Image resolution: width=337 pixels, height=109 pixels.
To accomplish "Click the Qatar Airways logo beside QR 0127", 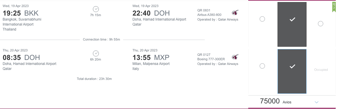I will click(235, 57).
